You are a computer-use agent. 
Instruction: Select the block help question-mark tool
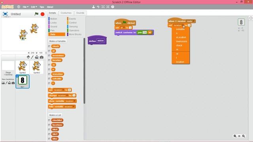tap(113, 7)
